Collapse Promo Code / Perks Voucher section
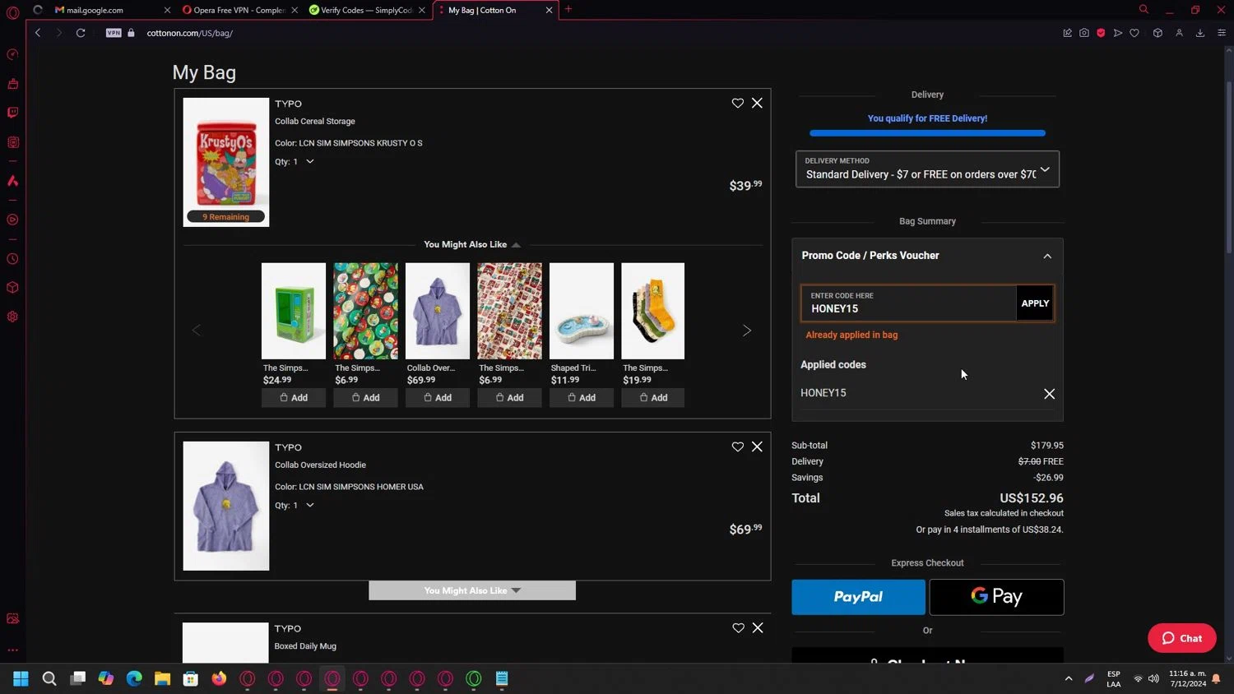1234x694 pixels. pos(1046,256)
